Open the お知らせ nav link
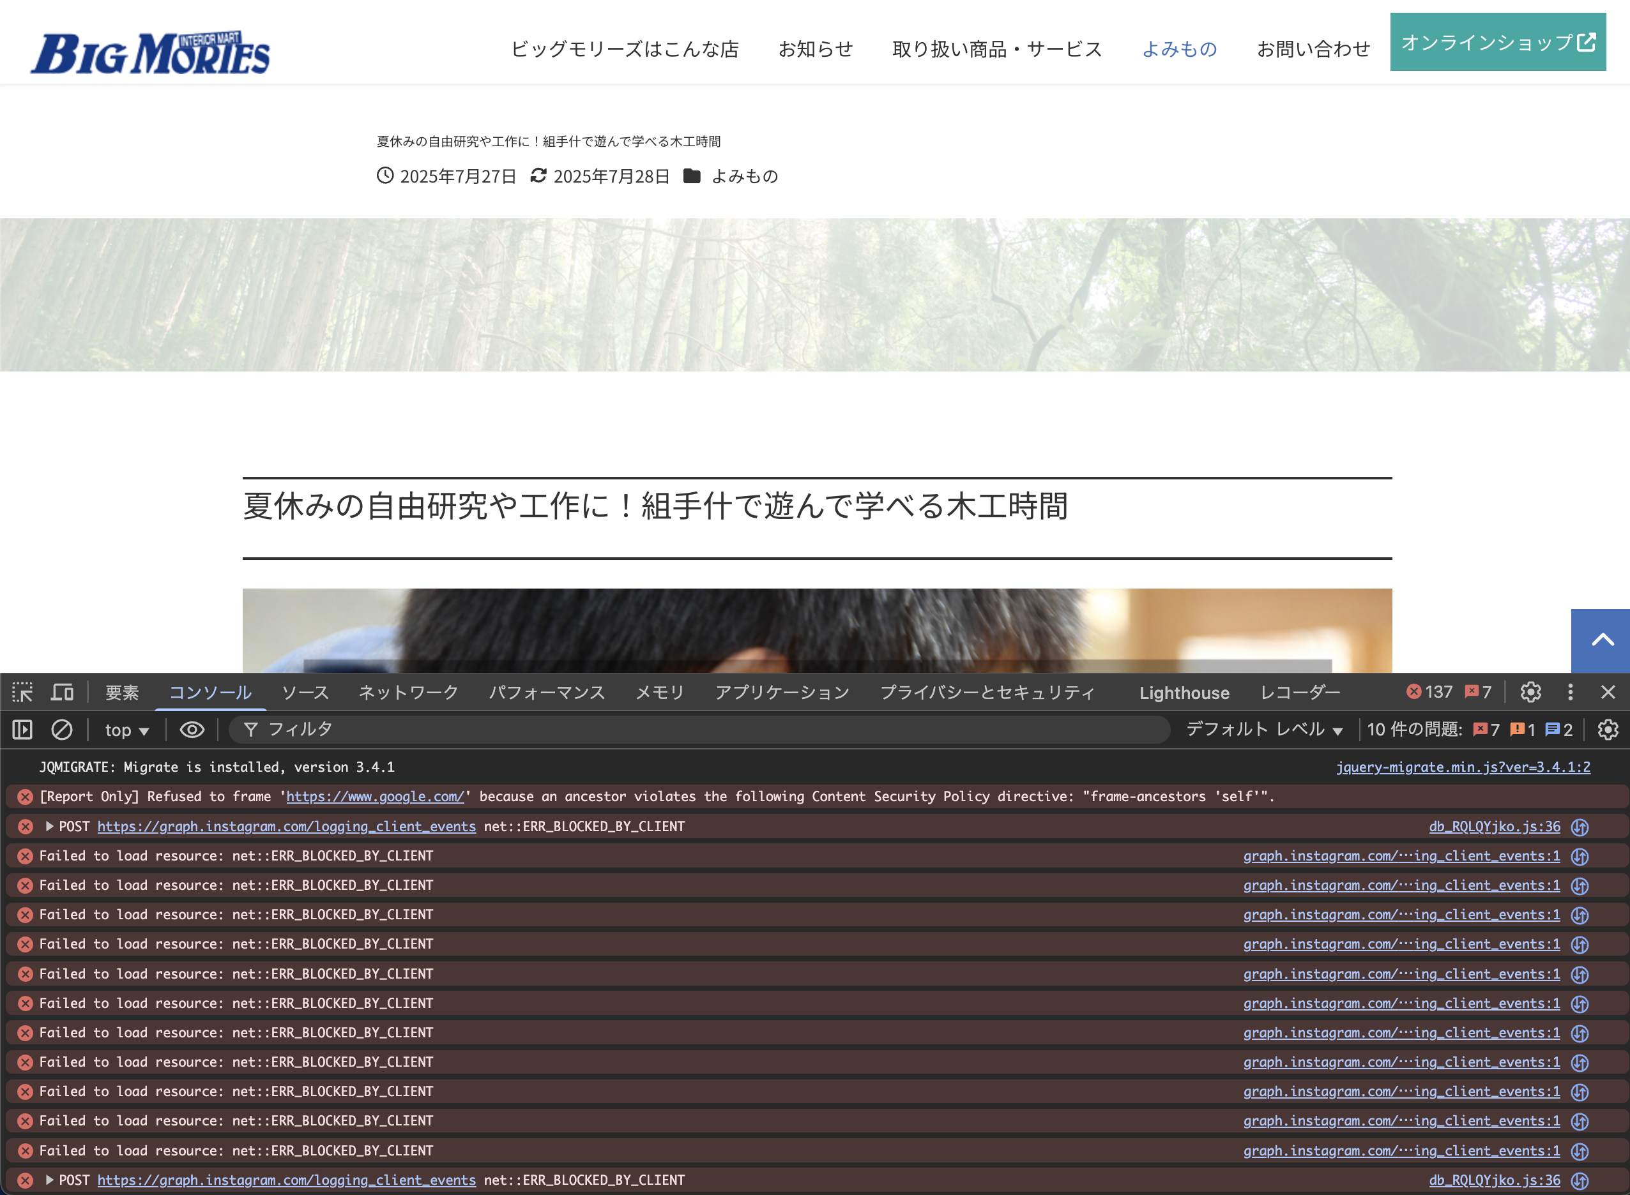This screenshot has height=1195, width=1630. pyautogui.click(x=816, y=49)
